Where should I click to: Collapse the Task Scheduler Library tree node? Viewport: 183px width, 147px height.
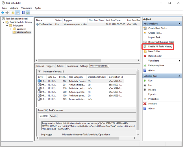point(3,22)
